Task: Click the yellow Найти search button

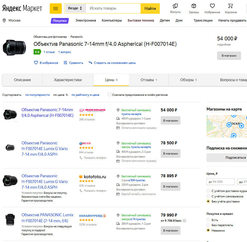Action: point(150,8)
